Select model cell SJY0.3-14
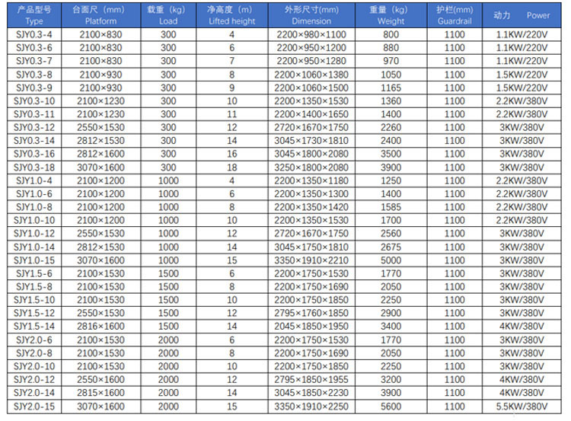The width and height of the screenshot is (571, 421). 34,141
